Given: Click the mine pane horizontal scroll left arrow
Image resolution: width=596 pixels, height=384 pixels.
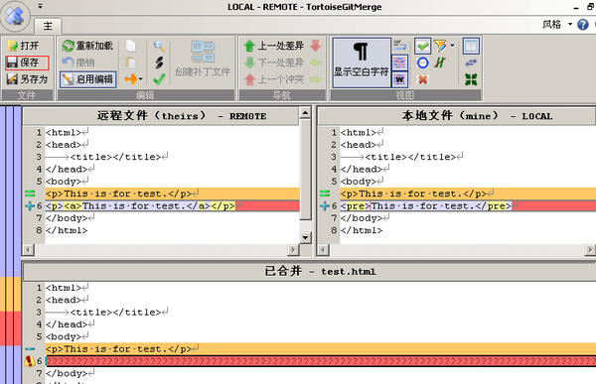Looking at the screenshot, I should coord(323,250).
